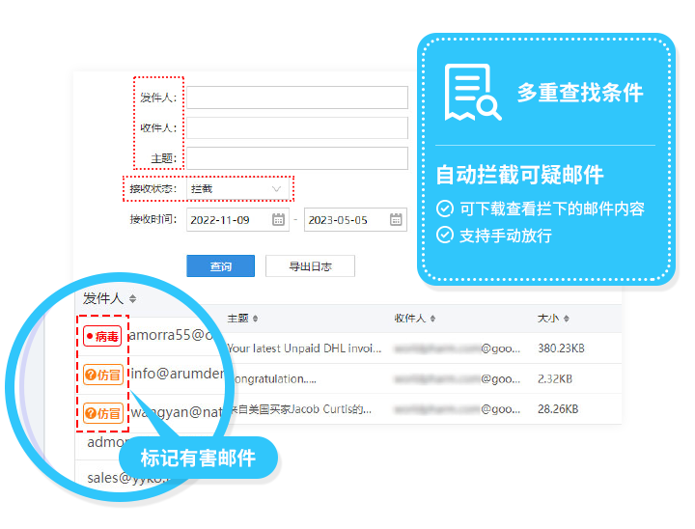Select the 主题 subject text box
Image resolution: width=695 pixels, height=529 pixels.
click(x=296, y=158)
